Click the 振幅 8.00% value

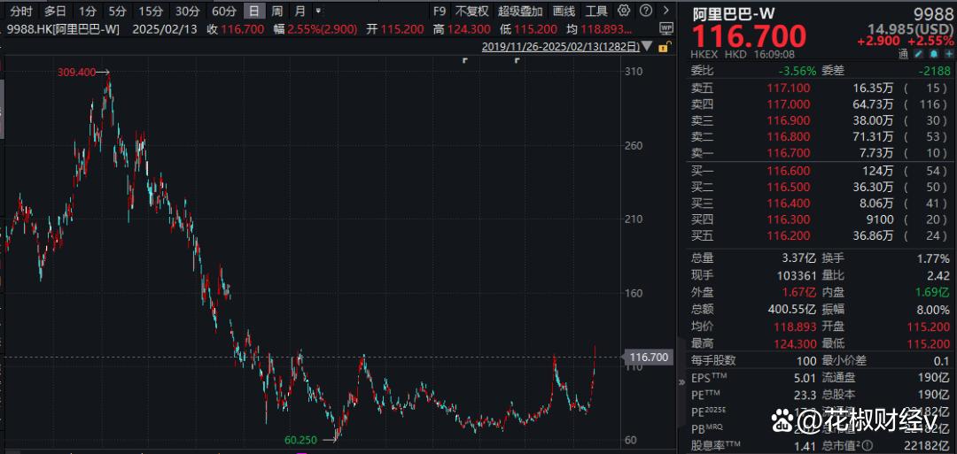tap(933, 309)
